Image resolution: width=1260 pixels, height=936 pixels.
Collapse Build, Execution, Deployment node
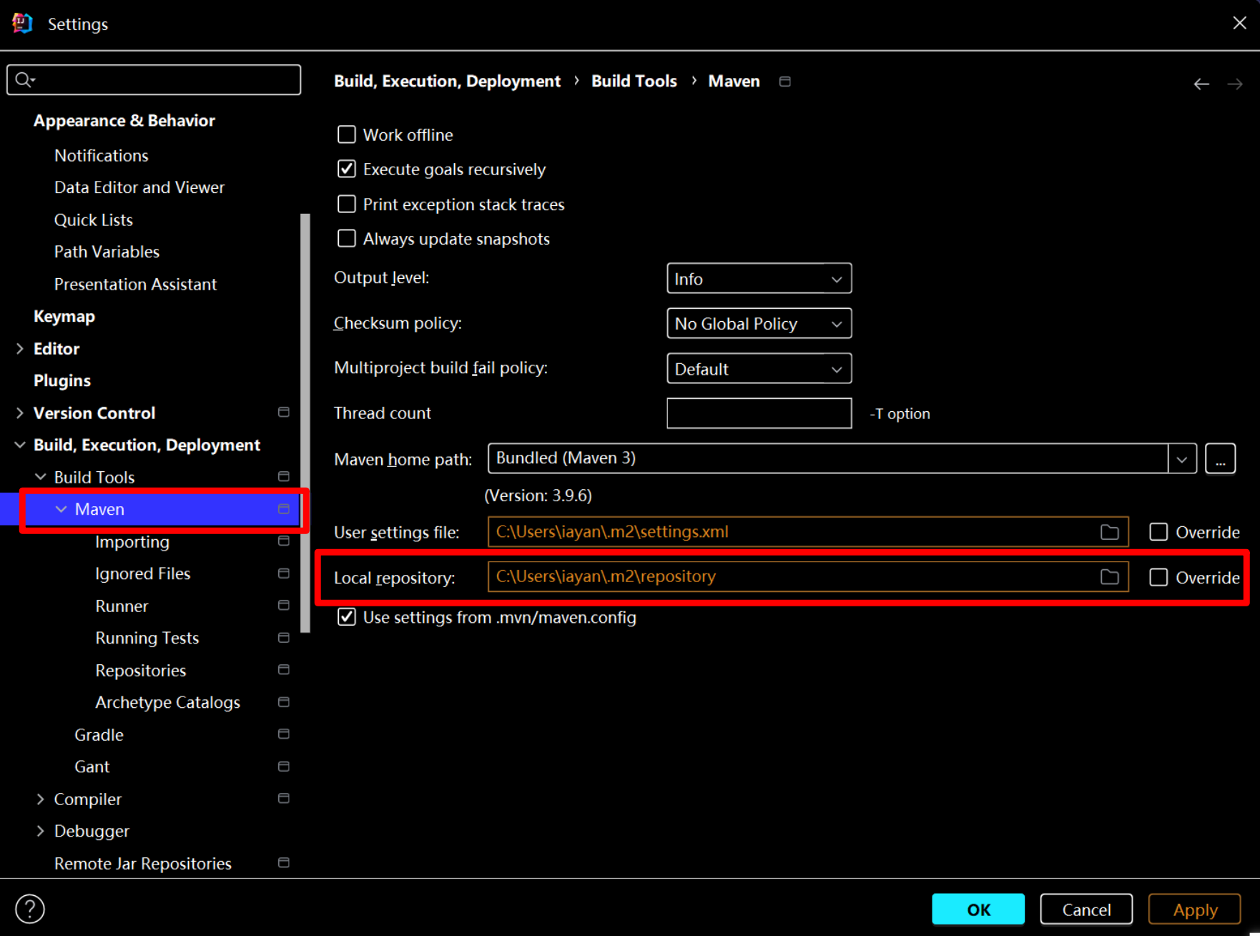click(20, 445)
